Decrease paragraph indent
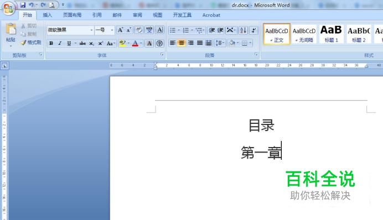The height and width of the screenshot is (220, 383). [211, 30]
